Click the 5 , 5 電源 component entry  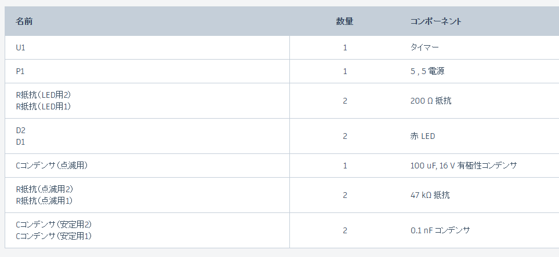pos(427,71)
